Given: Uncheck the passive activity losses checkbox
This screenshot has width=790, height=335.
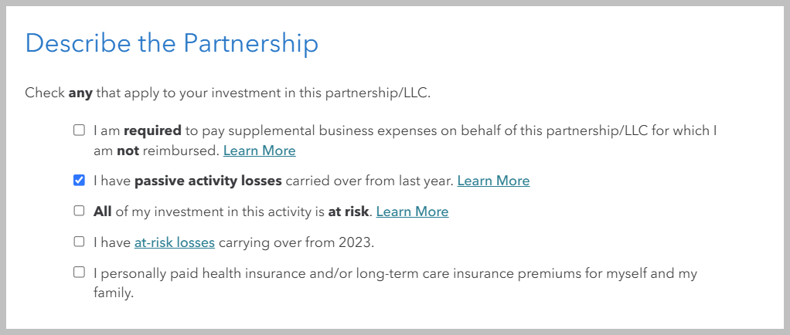Looking at the screenshot, I should (79, 180).
